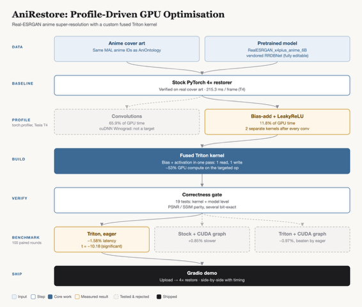
Task: Click the 'DATA' row label
Action: point(17,47)
